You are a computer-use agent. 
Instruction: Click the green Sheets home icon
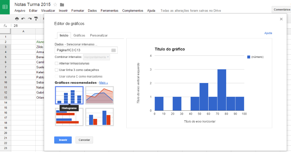(5, 7)
